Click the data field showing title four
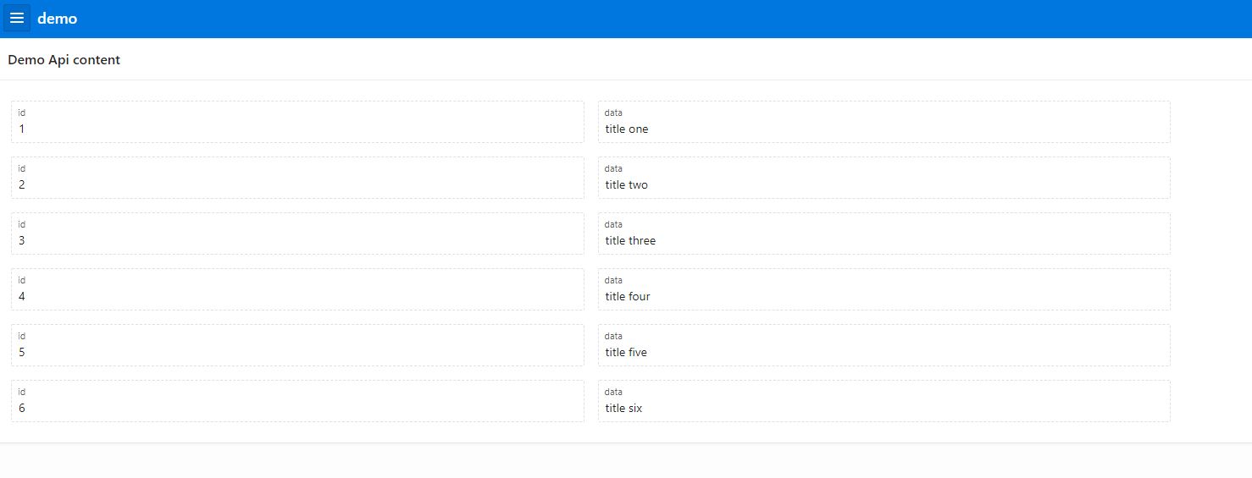 tap(884, 289)
